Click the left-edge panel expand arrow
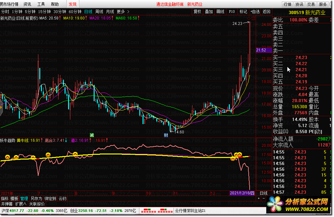Image resolution: width=334 pixels, height=217 pixels. [1, 108]
